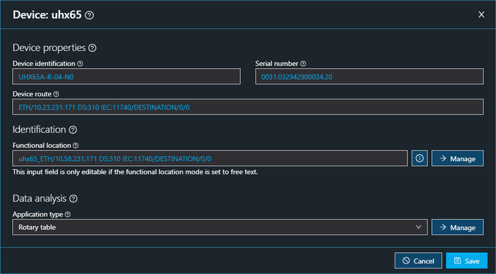
Task: Expand the Application type dropdown
Action: (418, 227)
